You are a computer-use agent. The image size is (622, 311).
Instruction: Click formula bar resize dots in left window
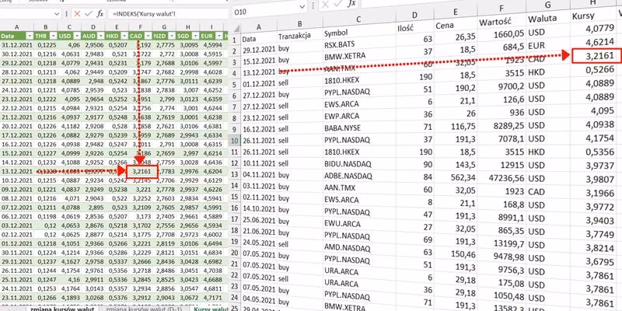click(66, 13)
